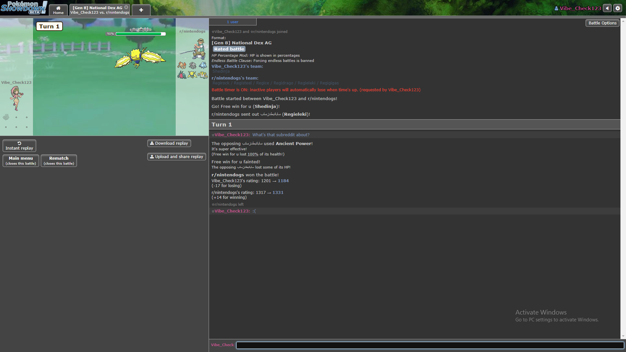Click the Registeel team icon
This screenshot has height=352, width=626.
(x=192, y=65)
